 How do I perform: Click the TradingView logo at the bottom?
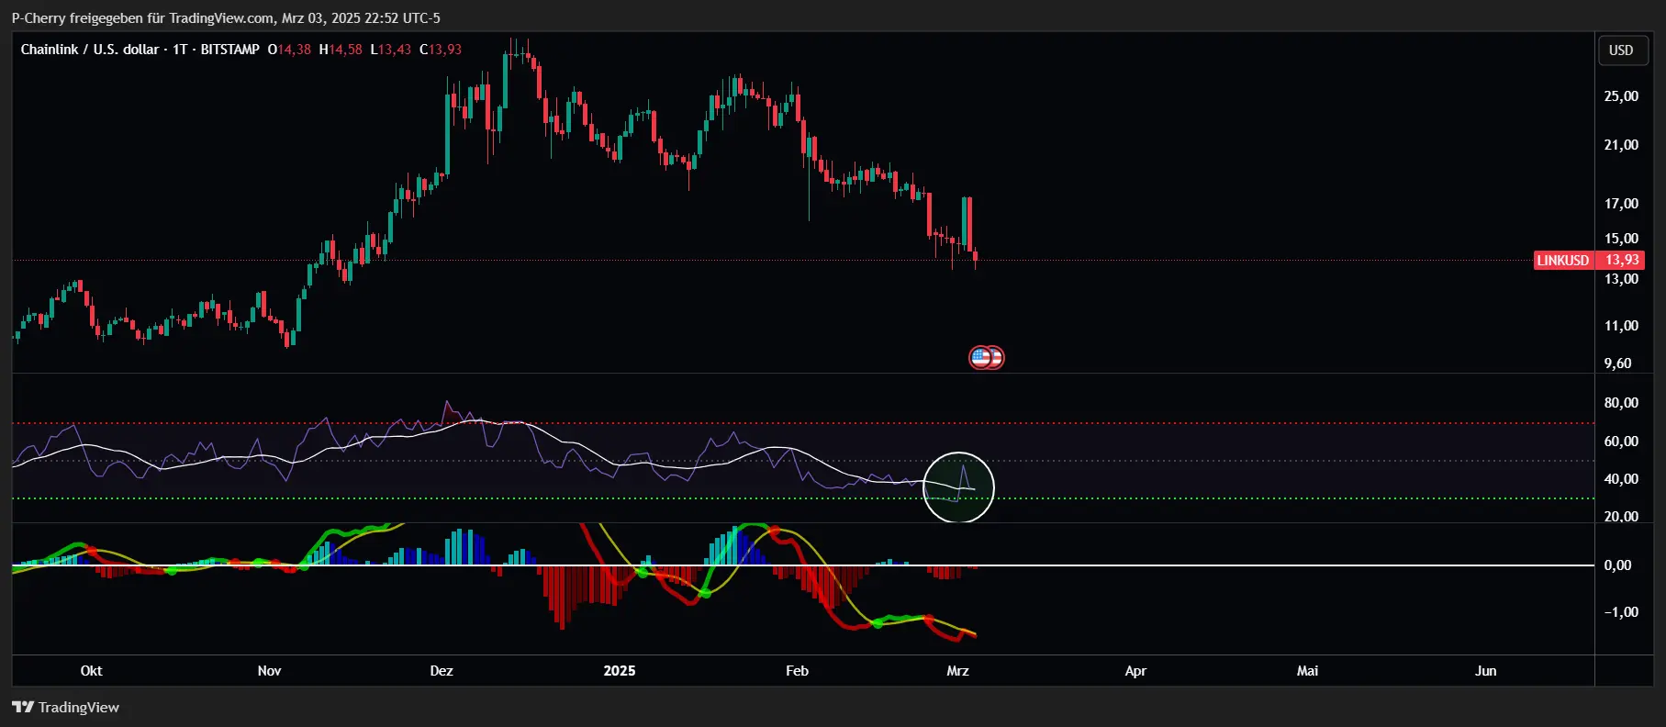click(65, 707)
